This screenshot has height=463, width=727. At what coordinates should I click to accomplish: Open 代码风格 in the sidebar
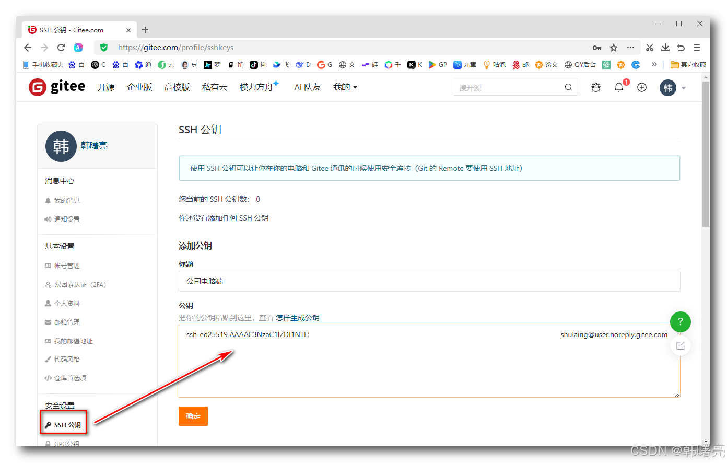(x=63, y=359)
